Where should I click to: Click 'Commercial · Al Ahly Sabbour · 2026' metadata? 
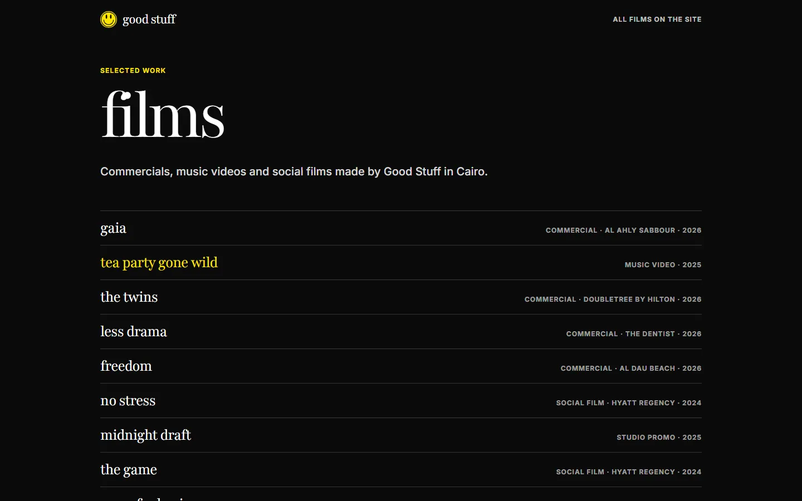click(x=623, y=230)
